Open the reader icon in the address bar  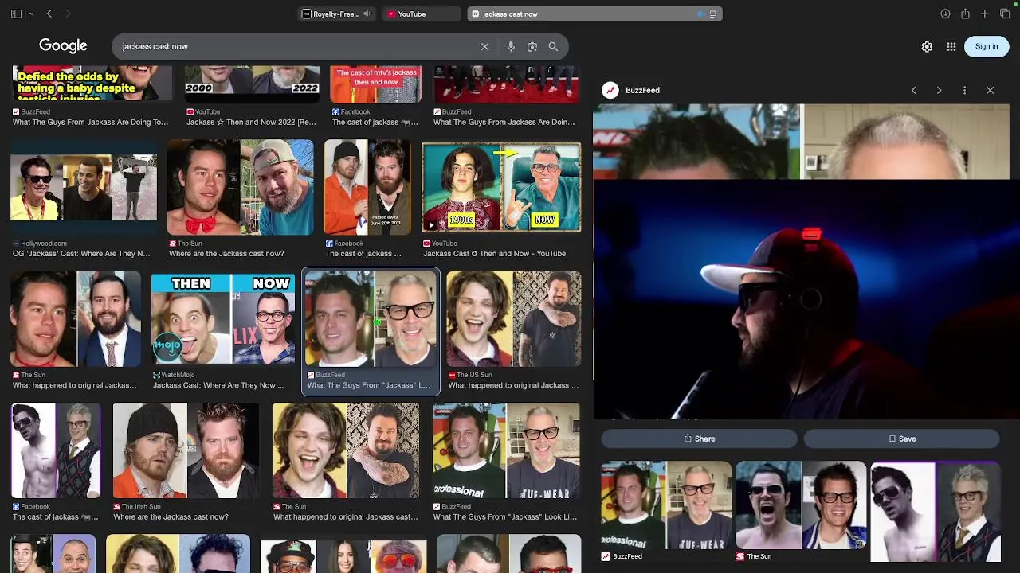pos(713,14)
